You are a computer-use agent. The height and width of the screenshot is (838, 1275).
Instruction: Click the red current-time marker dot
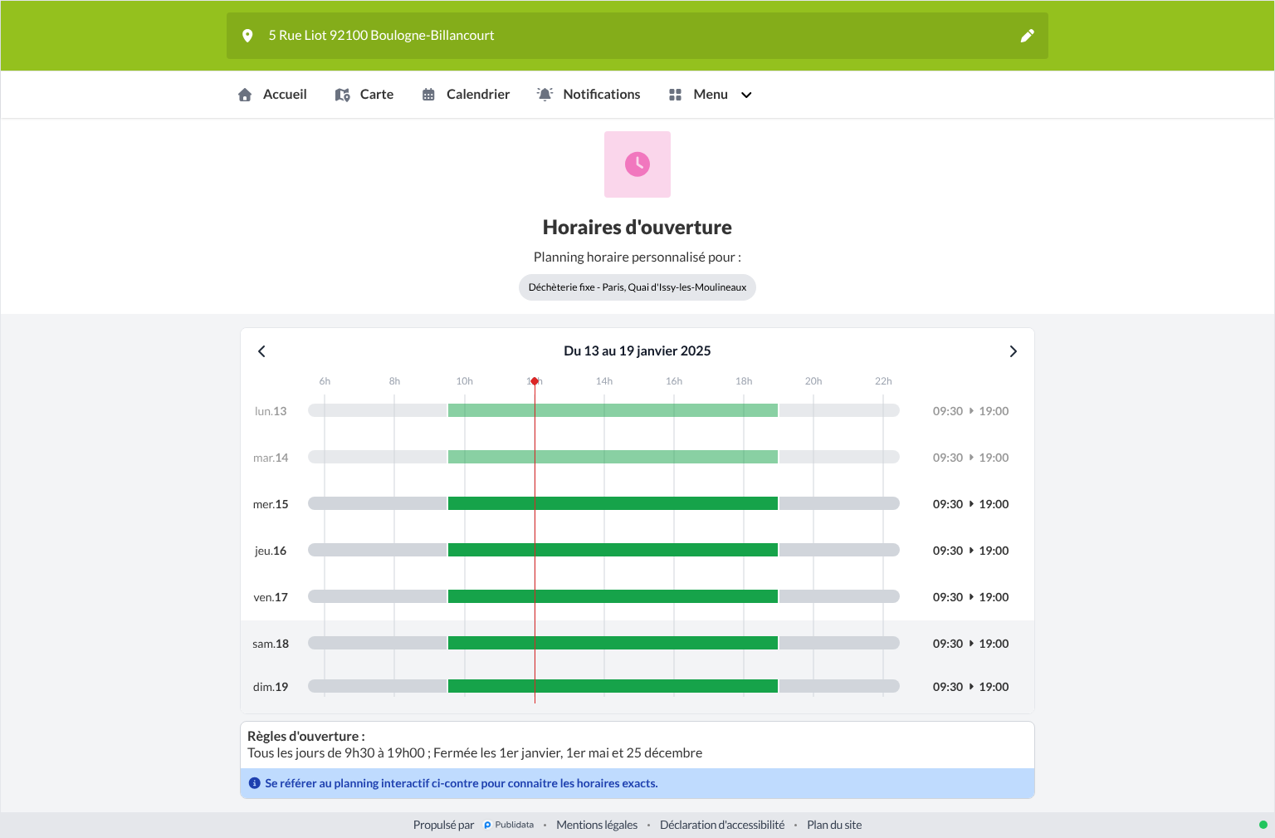(535, 381)
